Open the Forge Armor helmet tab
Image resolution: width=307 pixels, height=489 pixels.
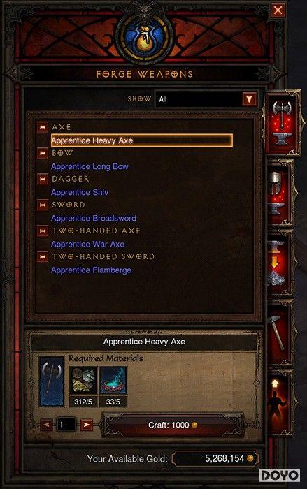(x=280, y=194)
